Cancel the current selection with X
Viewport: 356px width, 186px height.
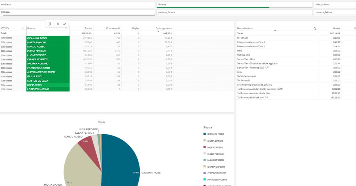pyautogui.click(x=58, y=24)
